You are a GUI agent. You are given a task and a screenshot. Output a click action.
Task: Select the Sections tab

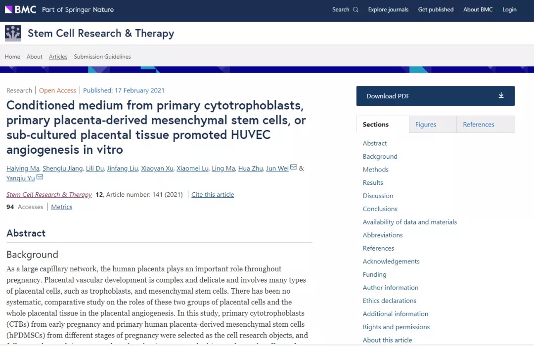[x=375, y=125]
